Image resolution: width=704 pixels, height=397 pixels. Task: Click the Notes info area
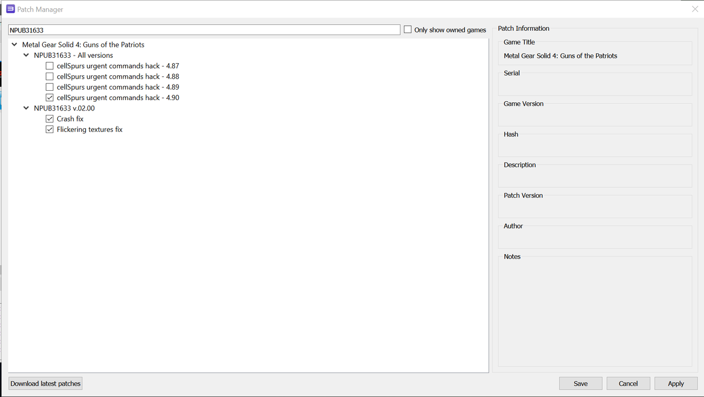[x=595, y=311]
